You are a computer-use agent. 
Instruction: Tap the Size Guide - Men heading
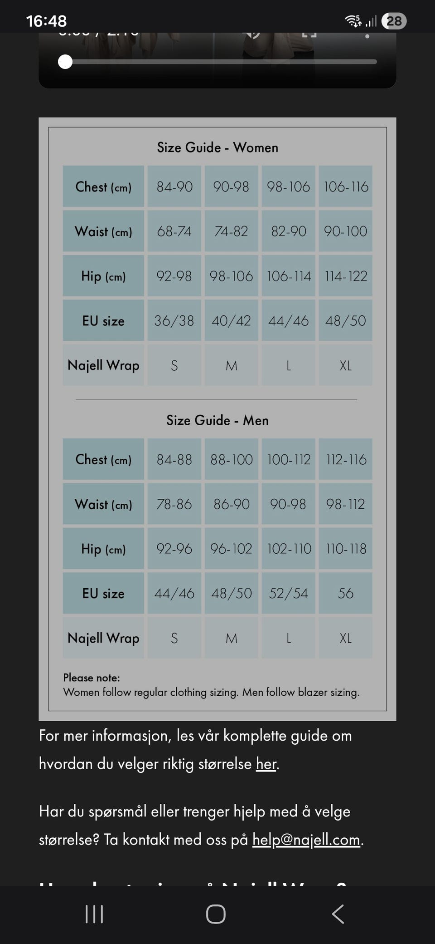tap(217, 420)
